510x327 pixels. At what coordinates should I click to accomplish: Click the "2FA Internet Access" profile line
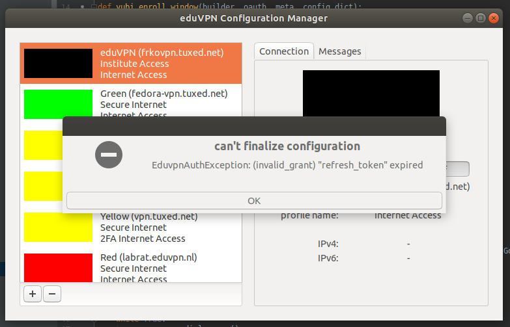[x=143, y=239]
